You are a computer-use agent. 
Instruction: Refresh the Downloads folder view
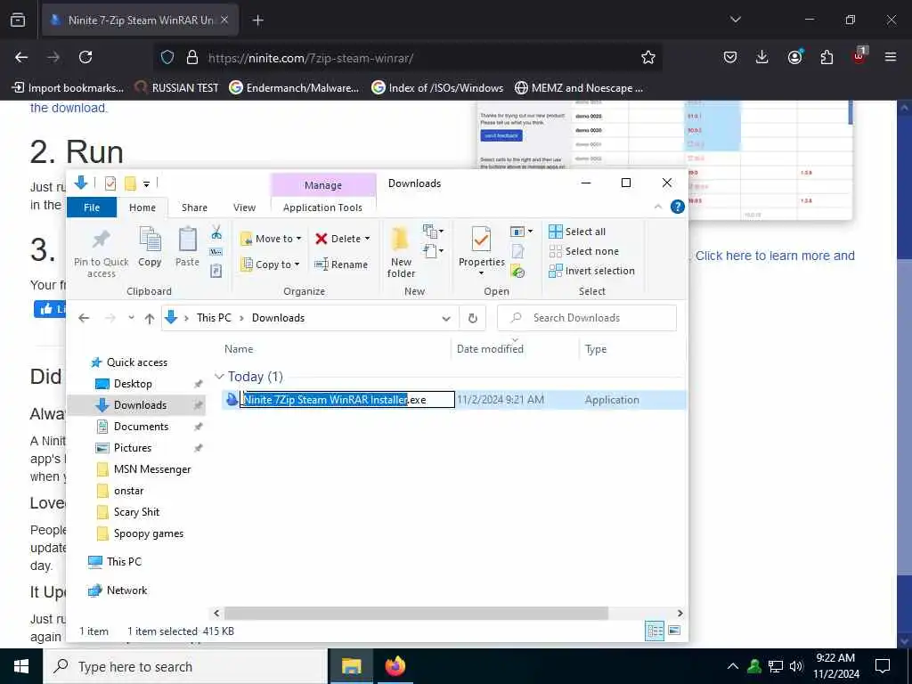[473, 318]
